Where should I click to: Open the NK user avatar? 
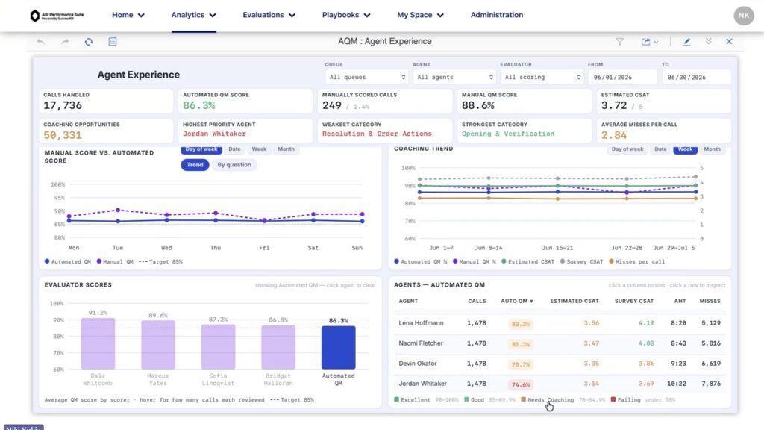click(744, 16)
